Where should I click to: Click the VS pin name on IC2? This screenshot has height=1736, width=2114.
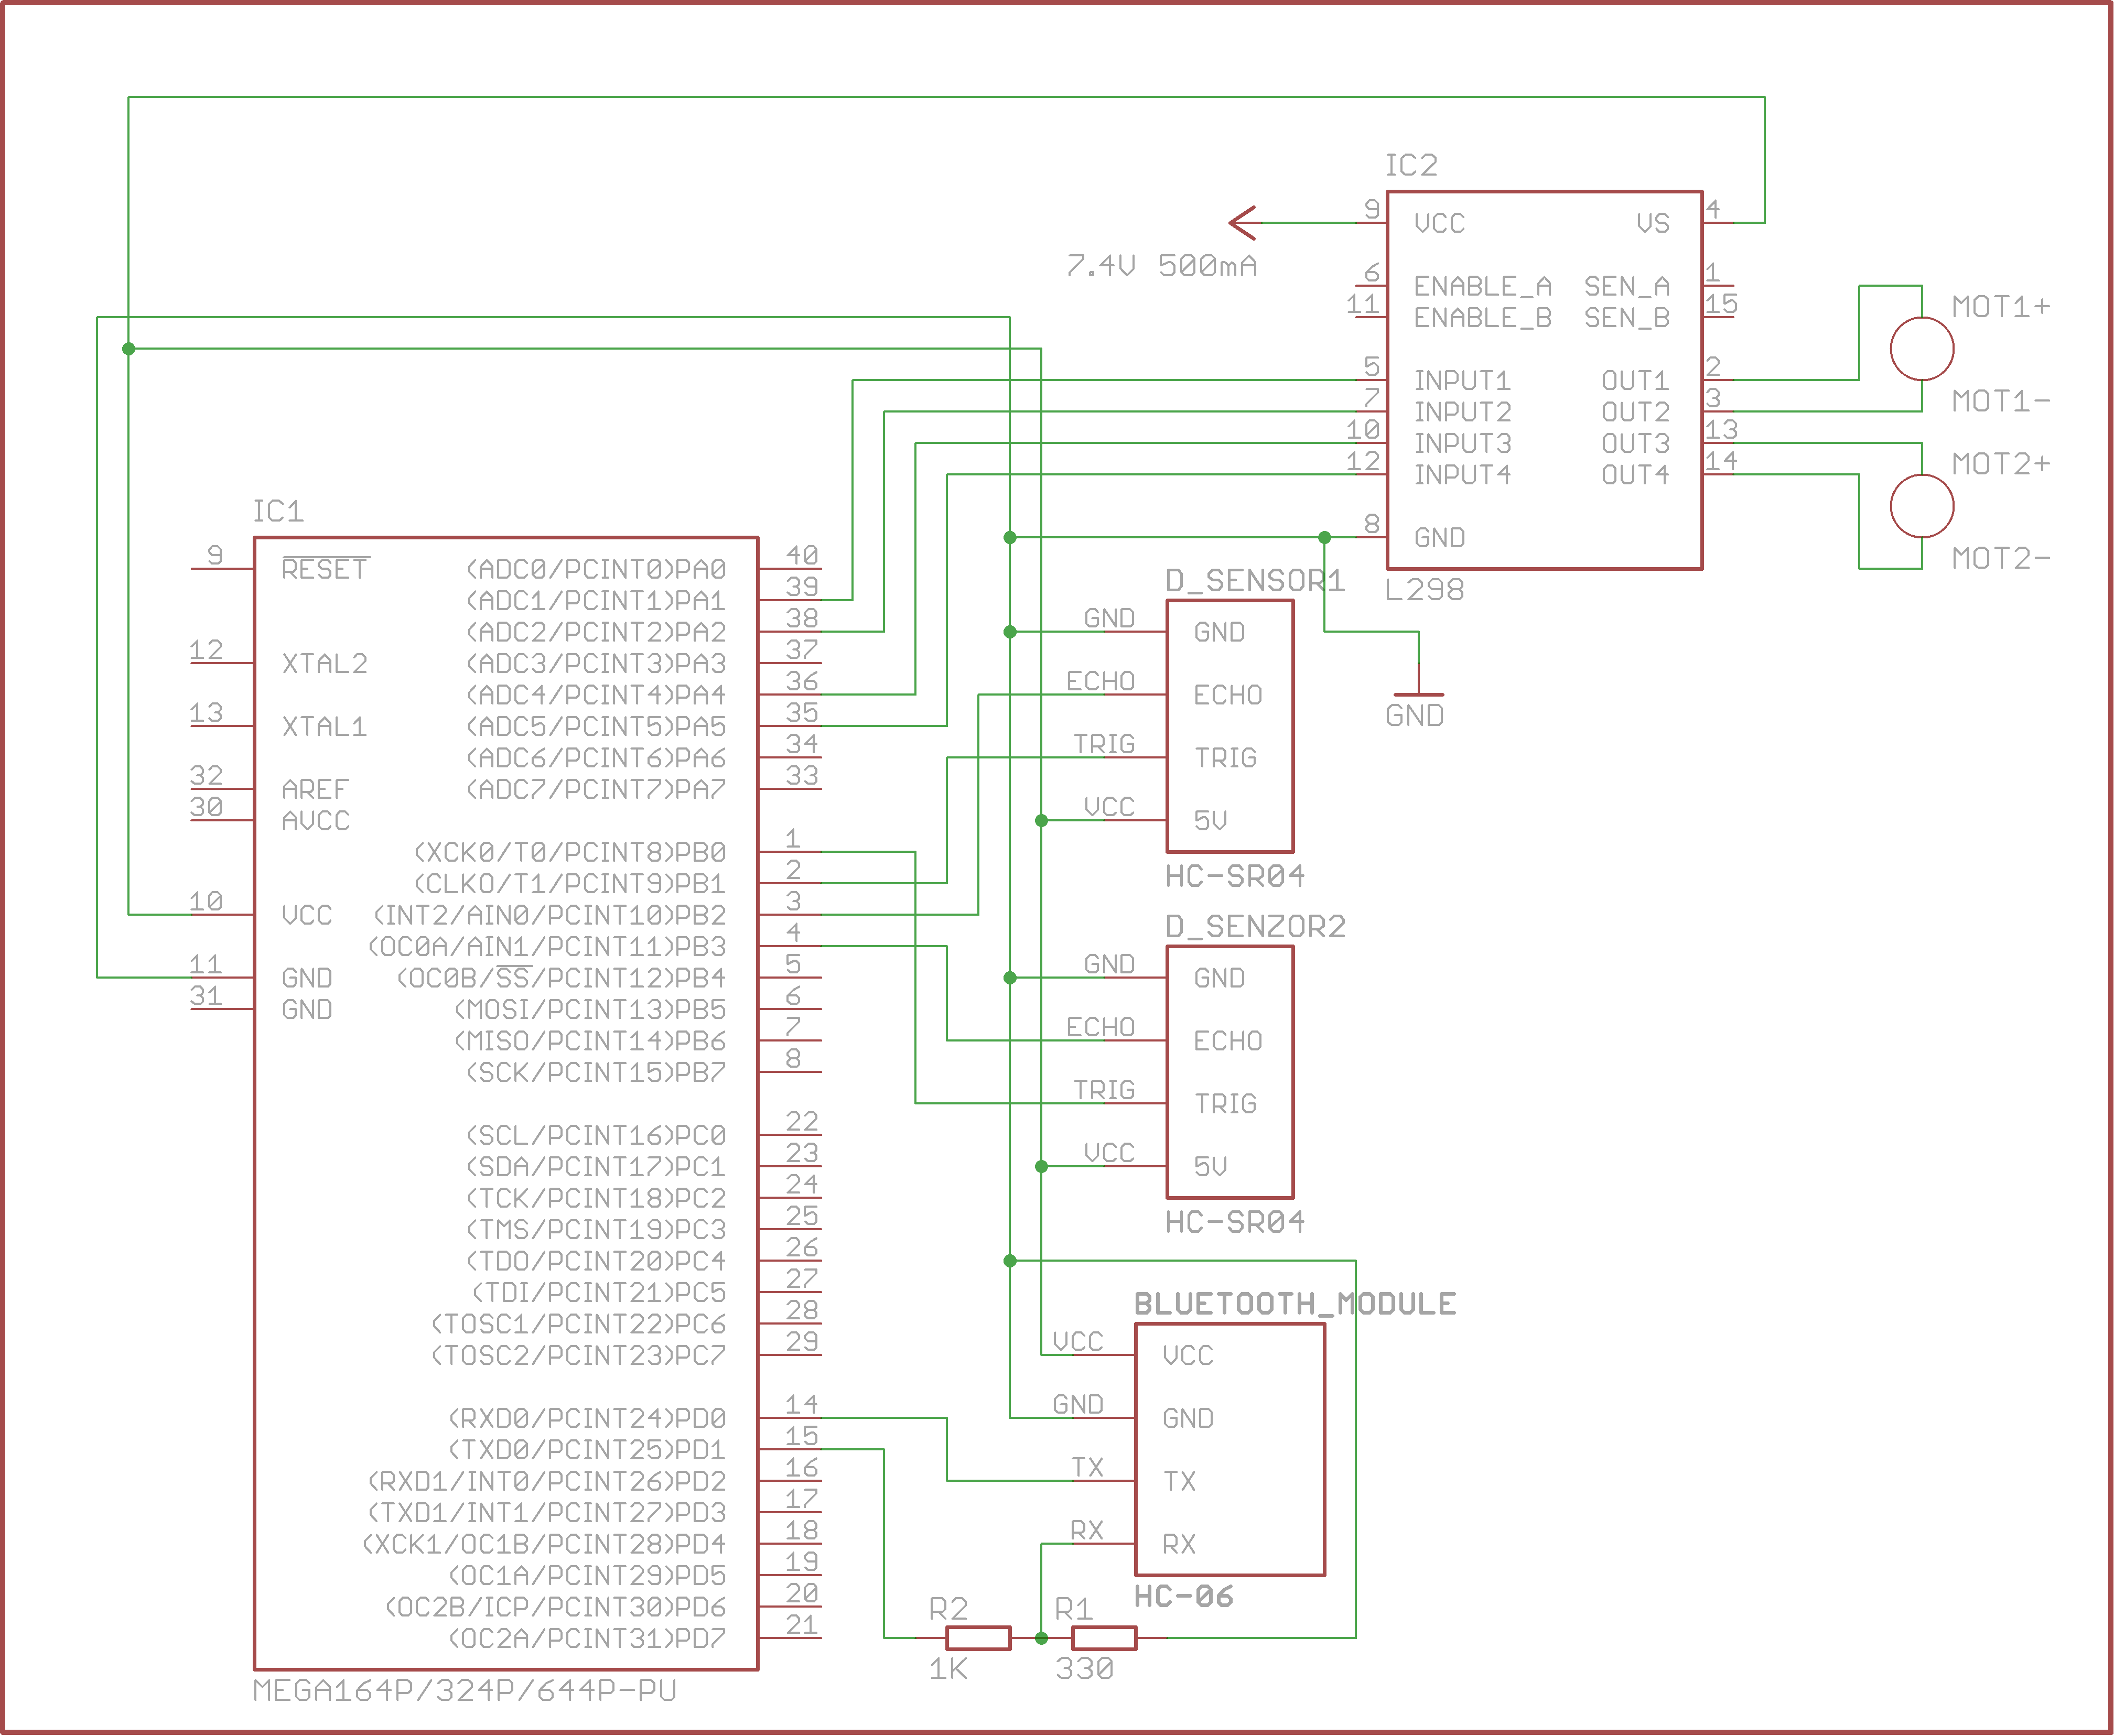[x=1653, y=223]
